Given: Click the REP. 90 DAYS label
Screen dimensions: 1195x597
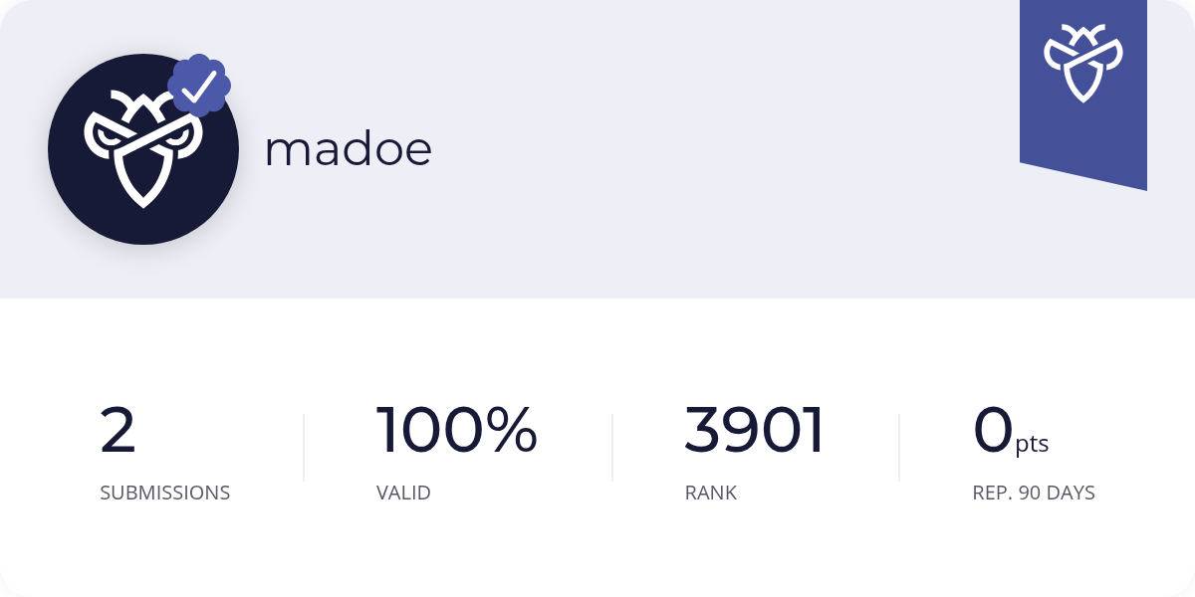Looking at the screenshot, I should click(1034, 493).
